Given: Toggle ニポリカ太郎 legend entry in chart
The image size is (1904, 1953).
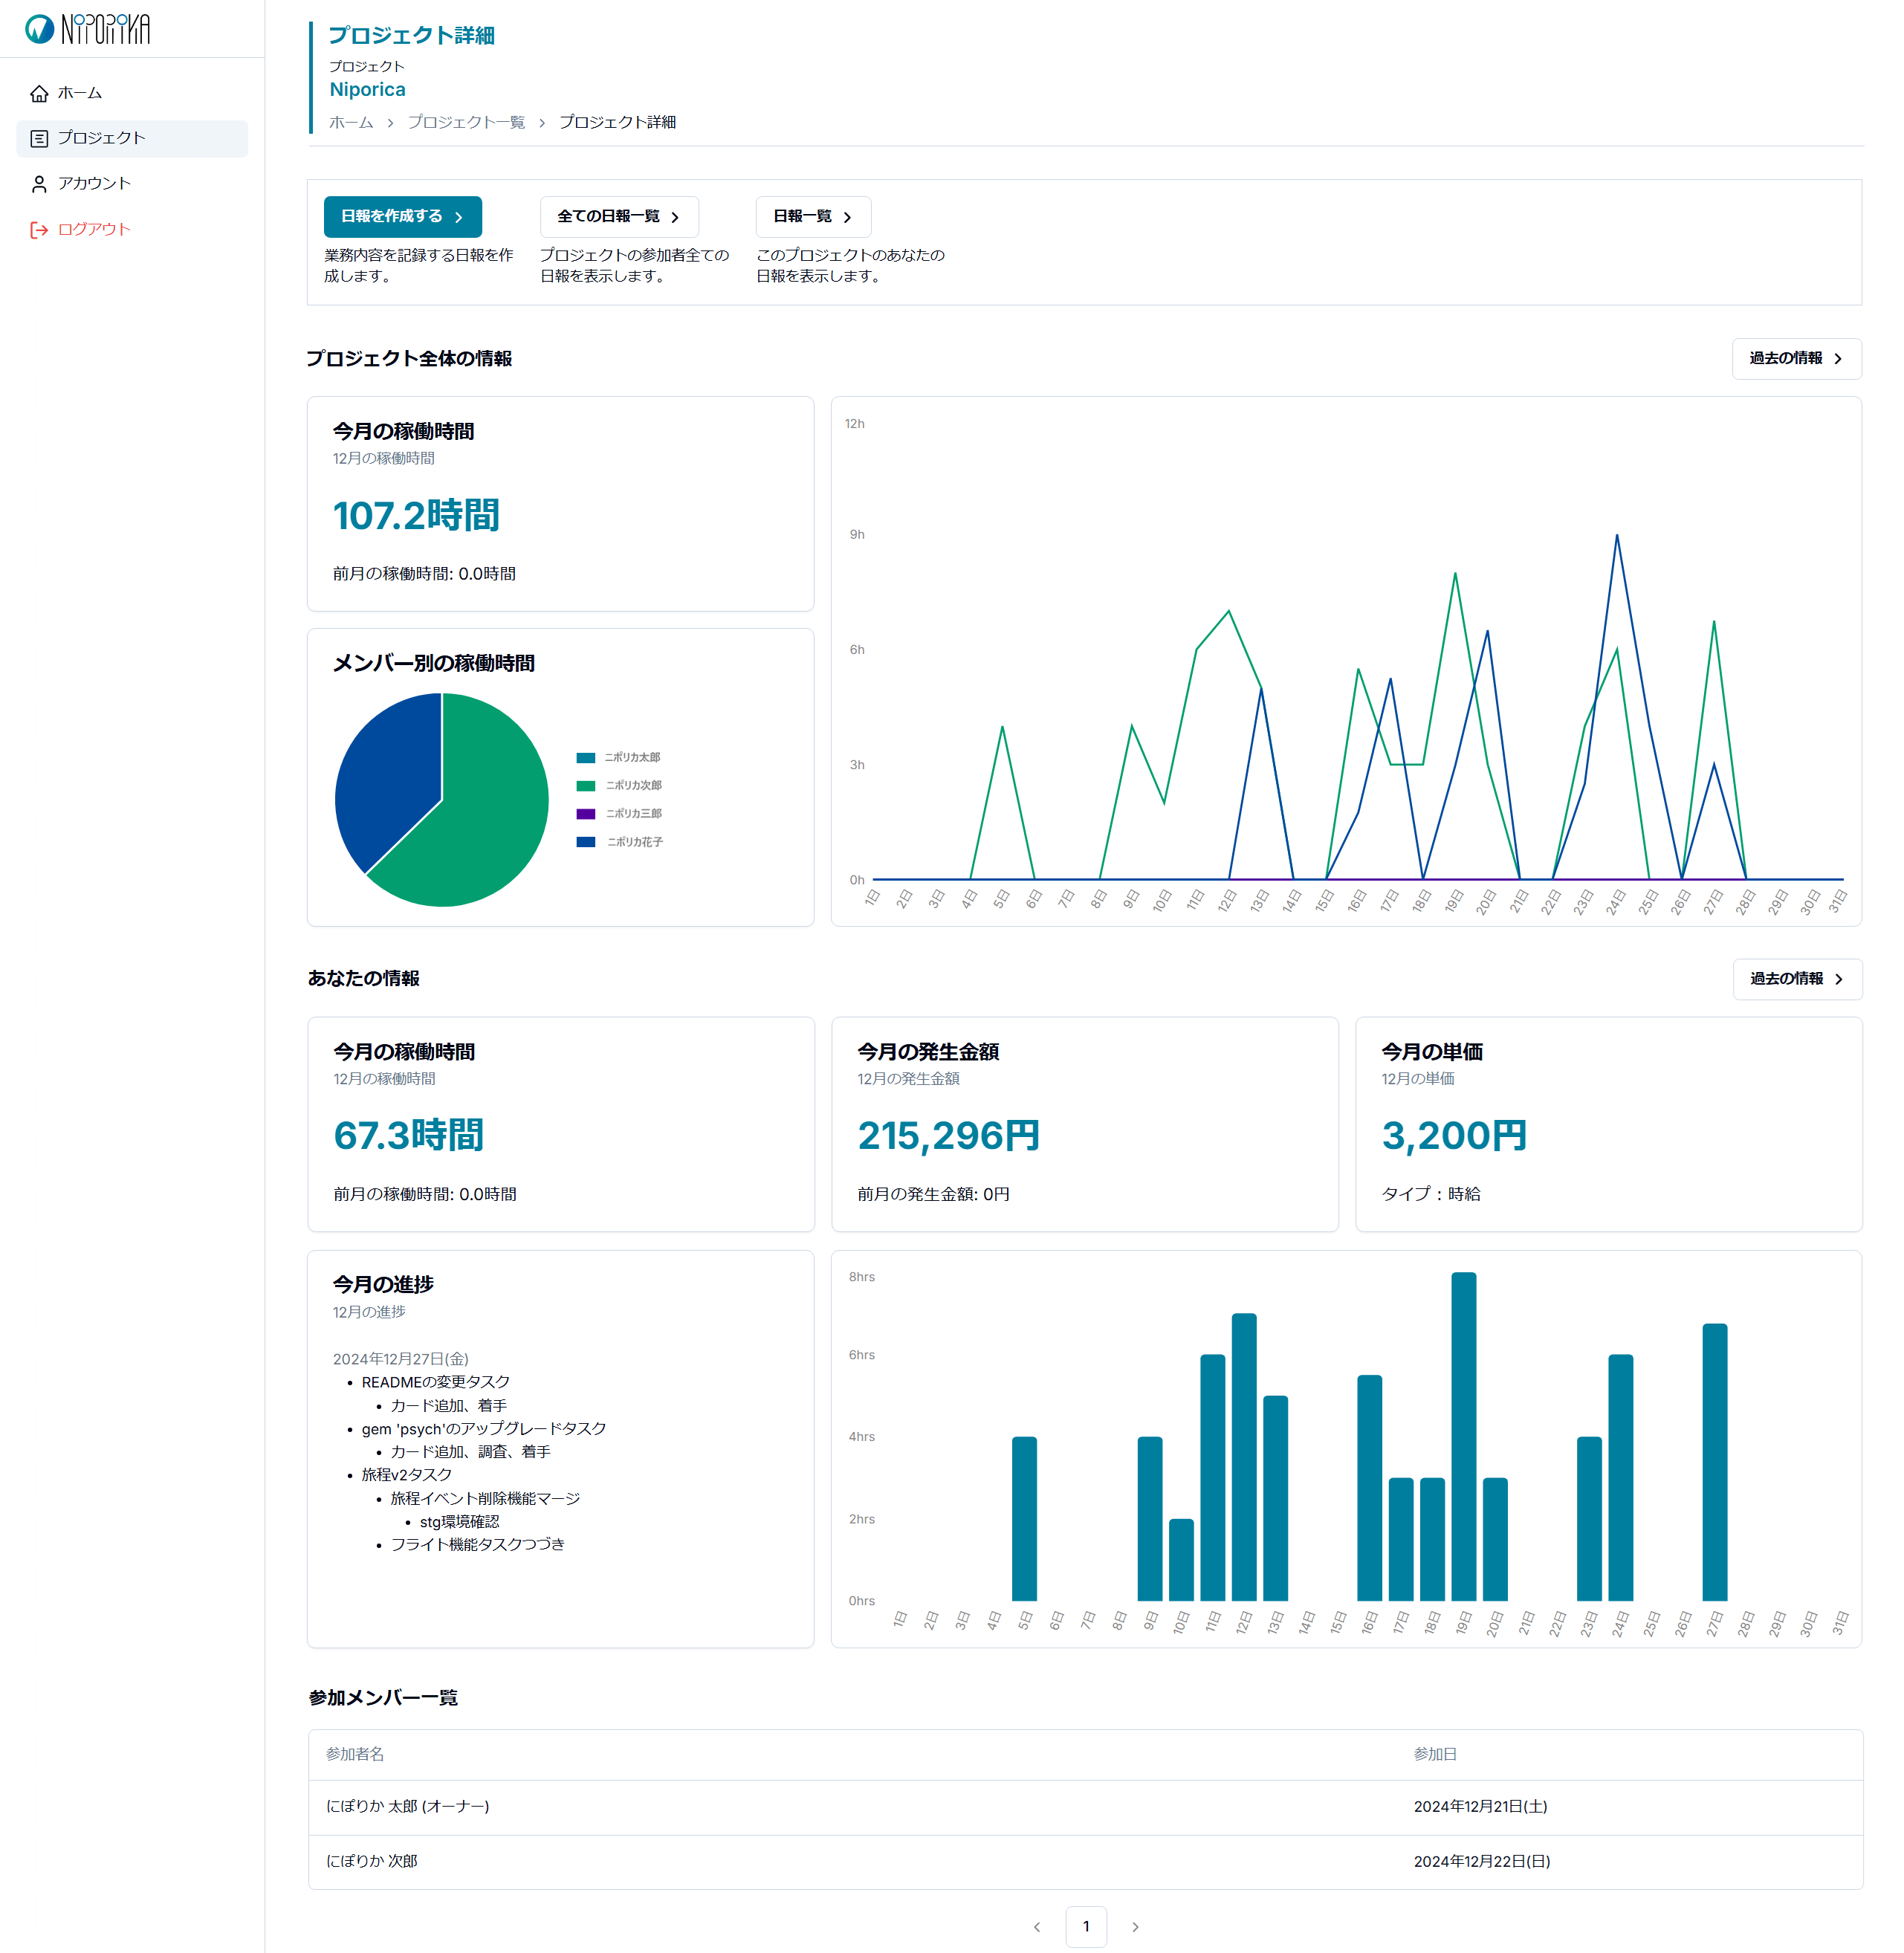Looking at the screenshot, I should pos(632,757).
